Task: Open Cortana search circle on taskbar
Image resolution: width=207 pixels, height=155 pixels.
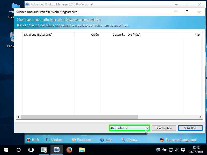Action: click(x=19, y=150)
